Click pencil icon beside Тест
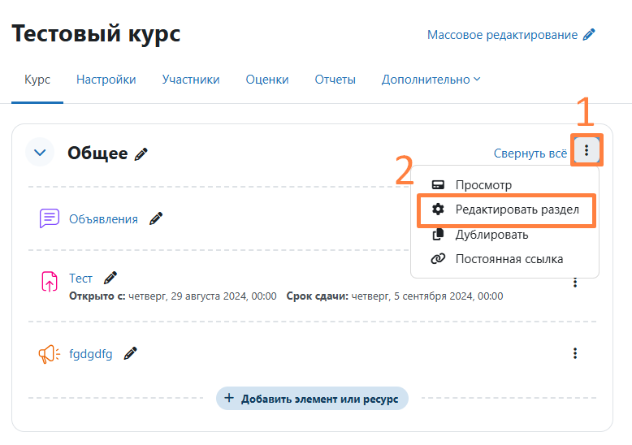Viewport: 632px width, 445px height. [x=110, y=278]
